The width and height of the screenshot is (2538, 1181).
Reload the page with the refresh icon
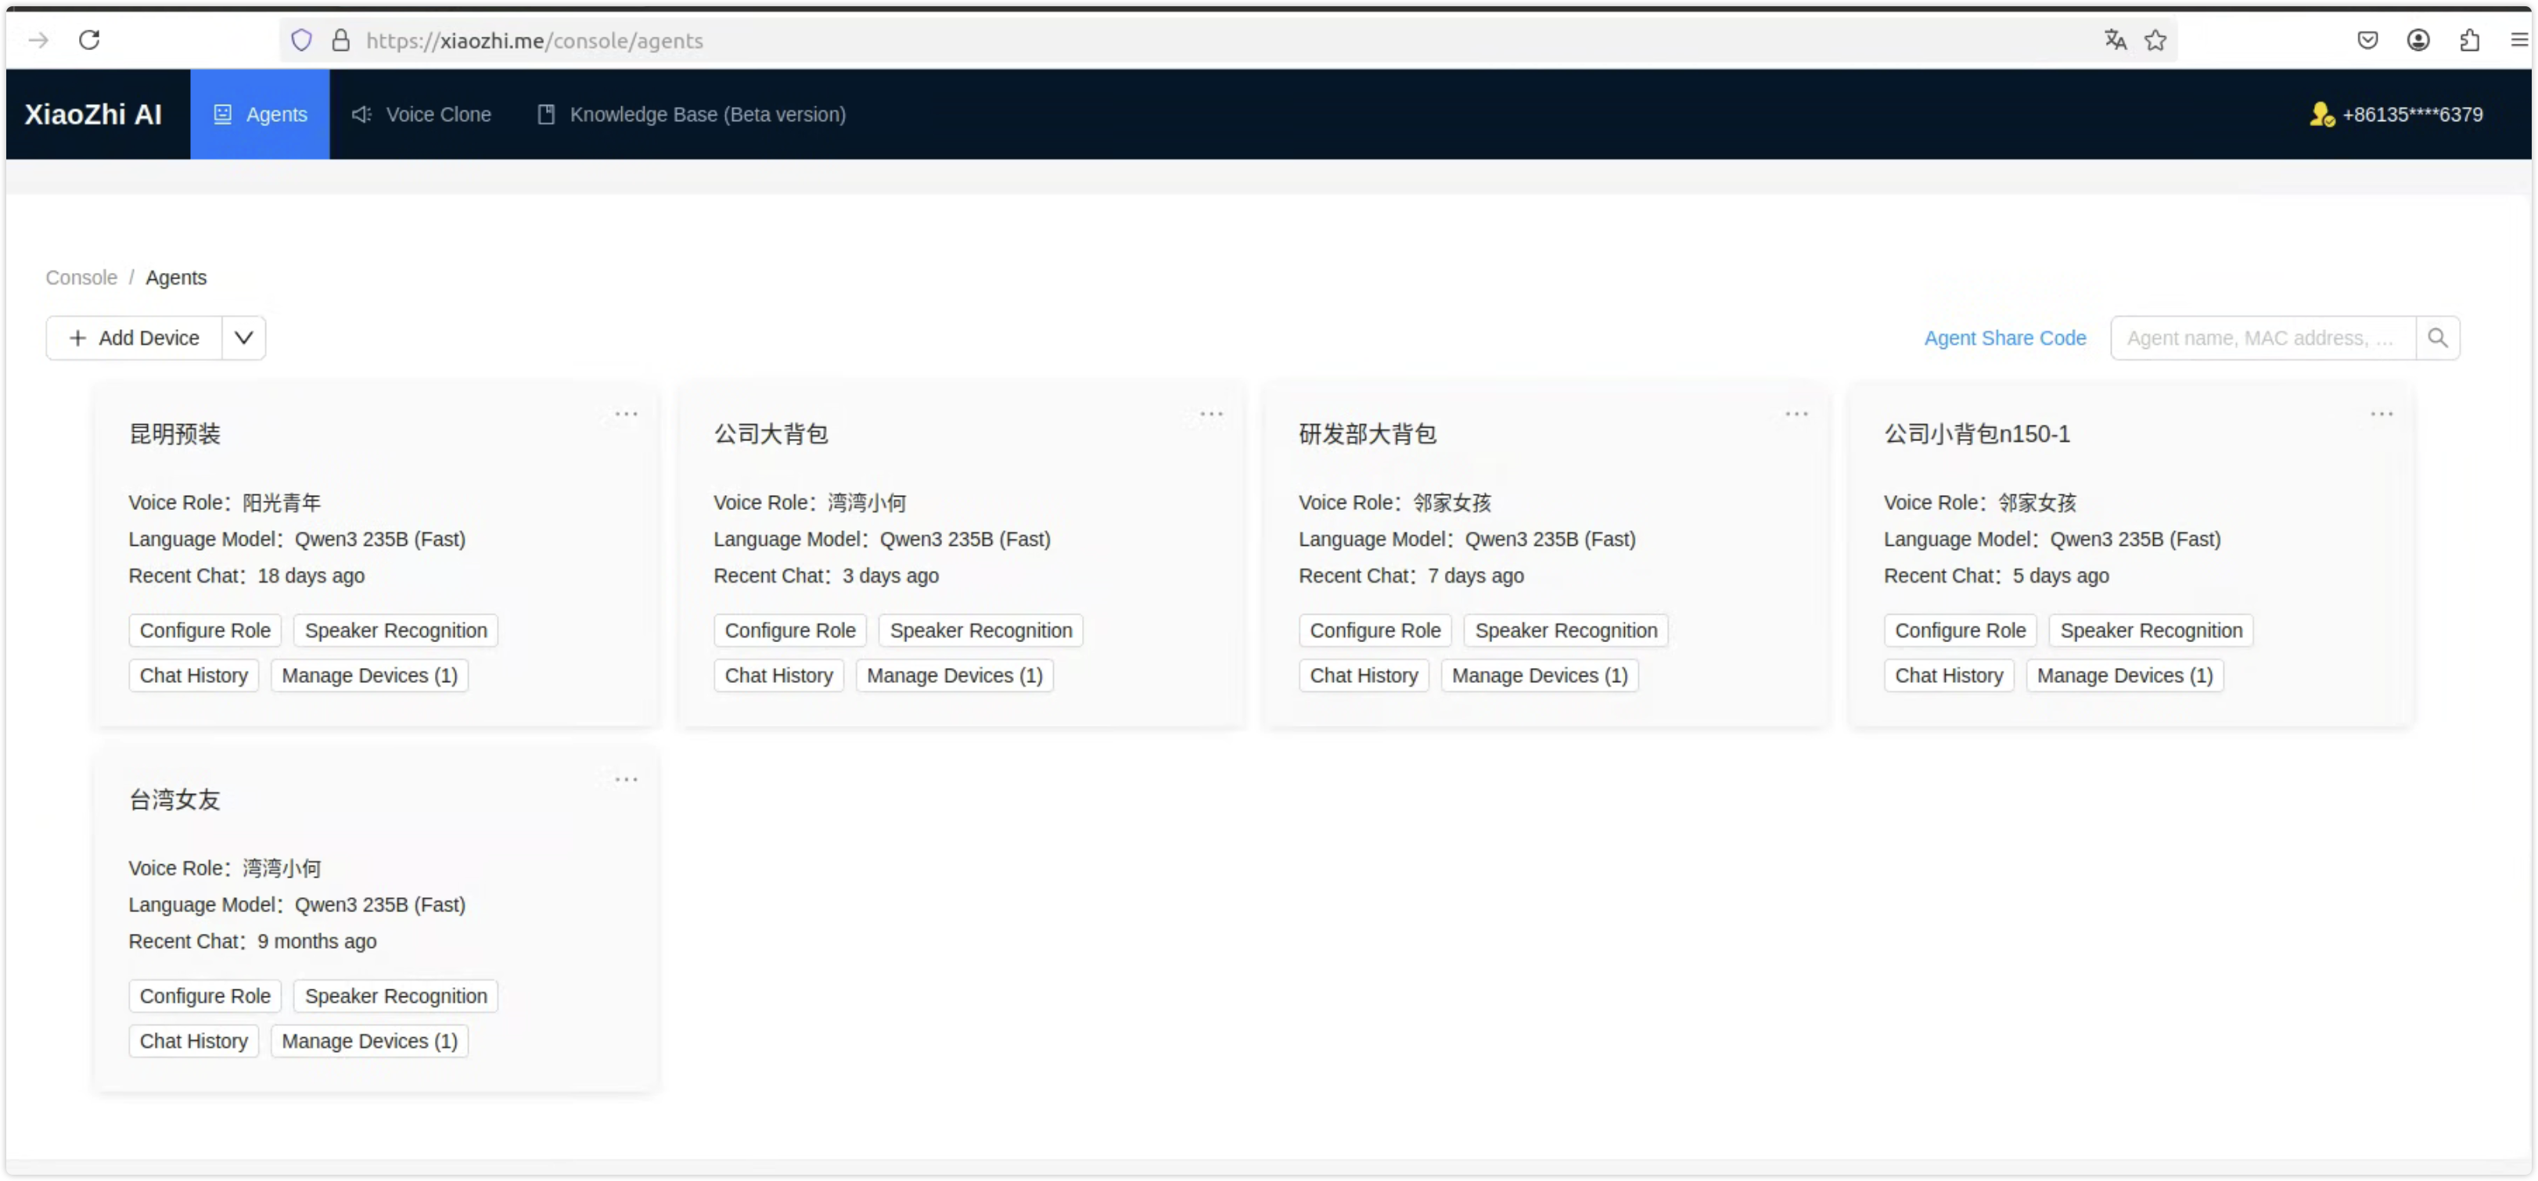pos(90,41)
